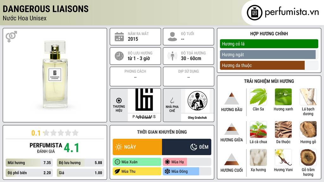Open the Hương Vani note thumbnail
324x182 pixels.
pos(283,157)
